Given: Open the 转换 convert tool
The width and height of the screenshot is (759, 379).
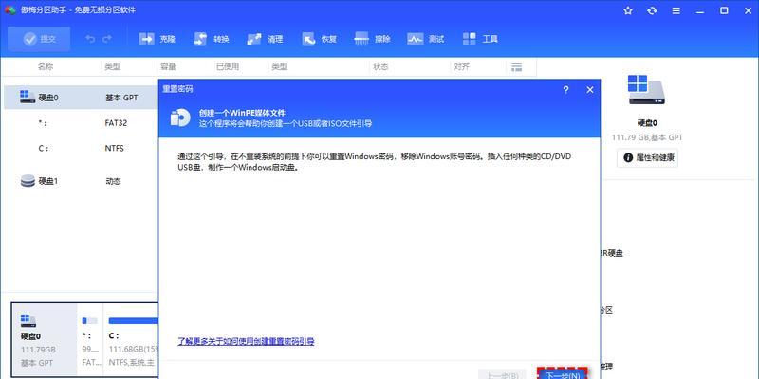Looking at the screenshot, I should 211,39.
